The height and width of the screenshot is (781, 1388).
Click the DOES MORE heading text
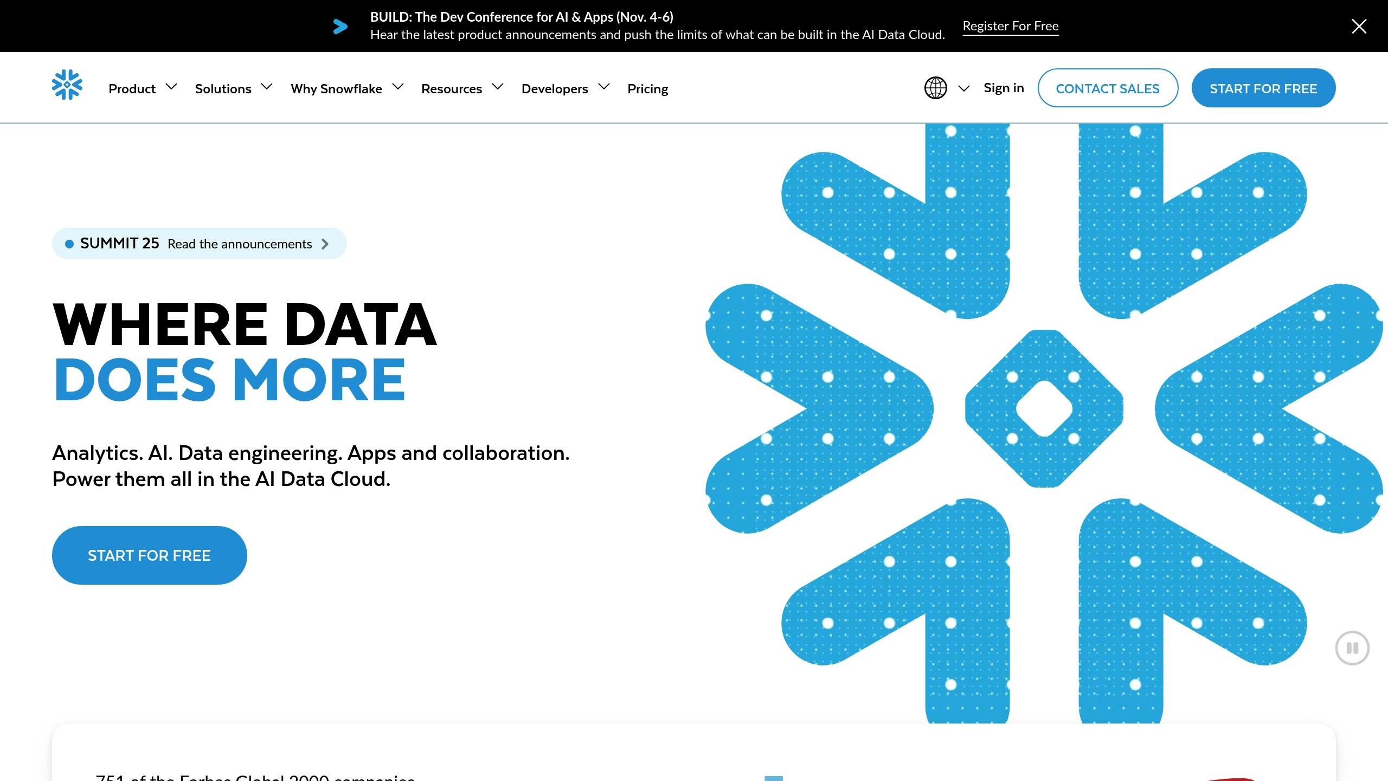tap(230, 380)
